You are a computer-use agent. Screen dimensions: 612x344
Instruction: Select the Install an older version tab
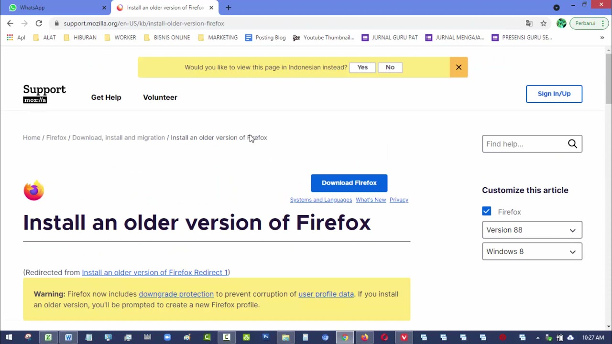click(165, 7)
